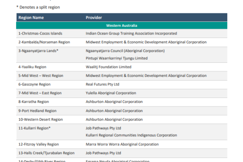243x162 pixels.
Task: Click the "8-Karratha Region" cell
Action: point(34,102)
